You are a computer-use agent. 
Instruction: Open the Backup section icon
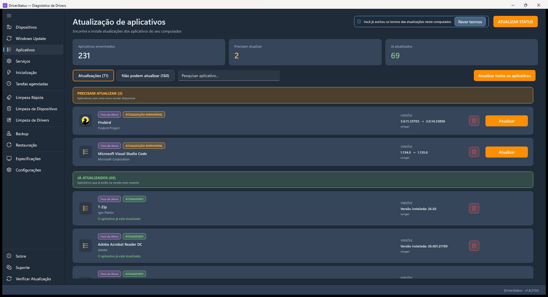[x=9, y=134]
